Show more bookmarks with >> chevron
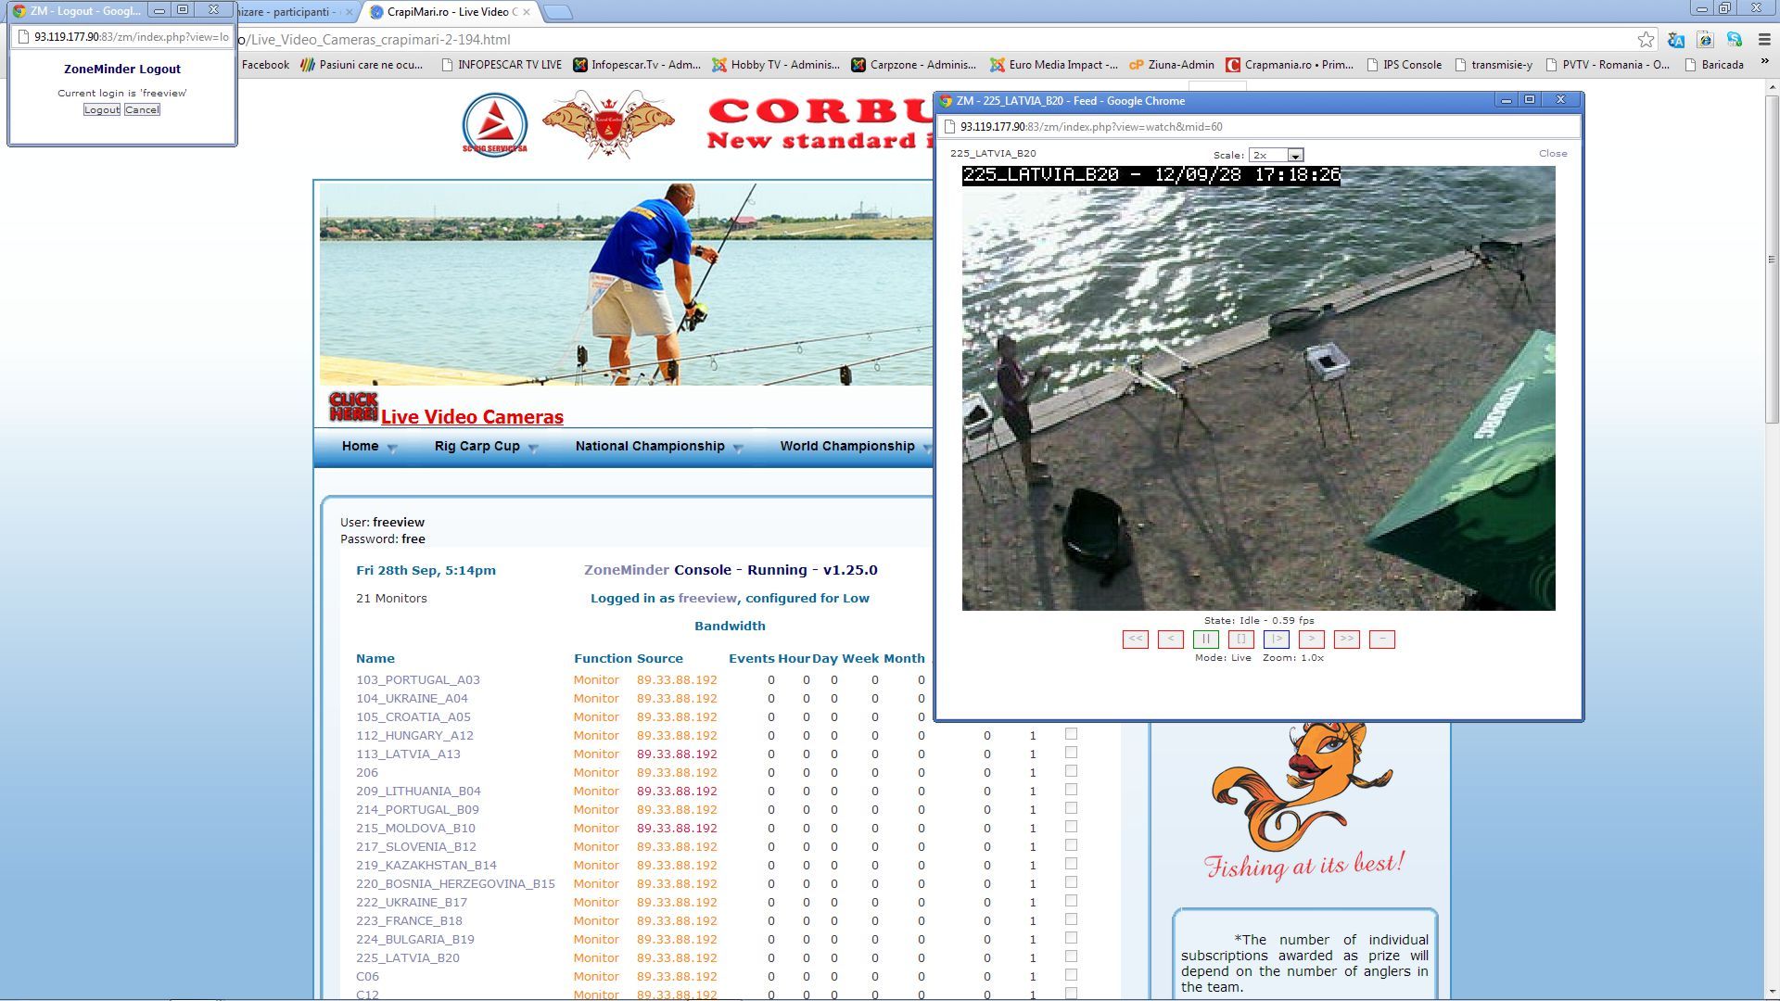 click(1763, 63)
